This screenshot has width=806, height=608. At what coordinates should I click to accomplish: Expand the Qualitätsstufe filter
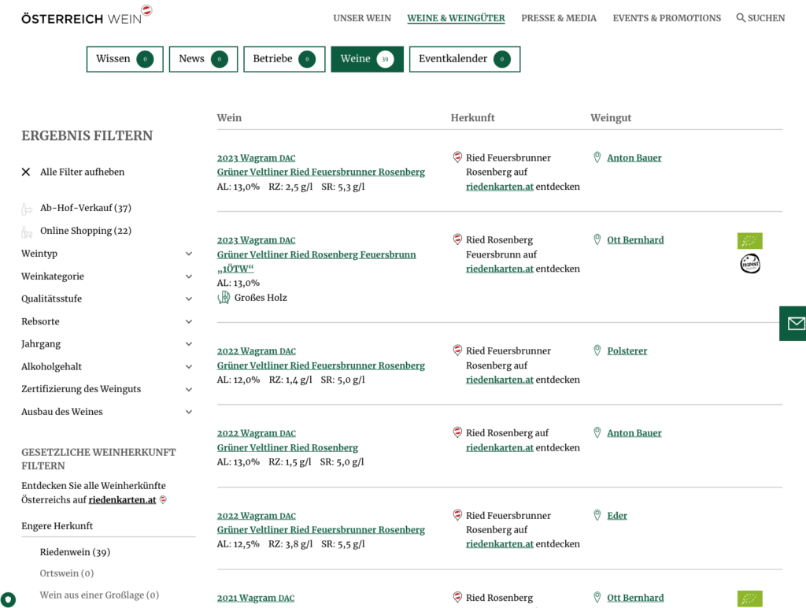pos(107,298)
